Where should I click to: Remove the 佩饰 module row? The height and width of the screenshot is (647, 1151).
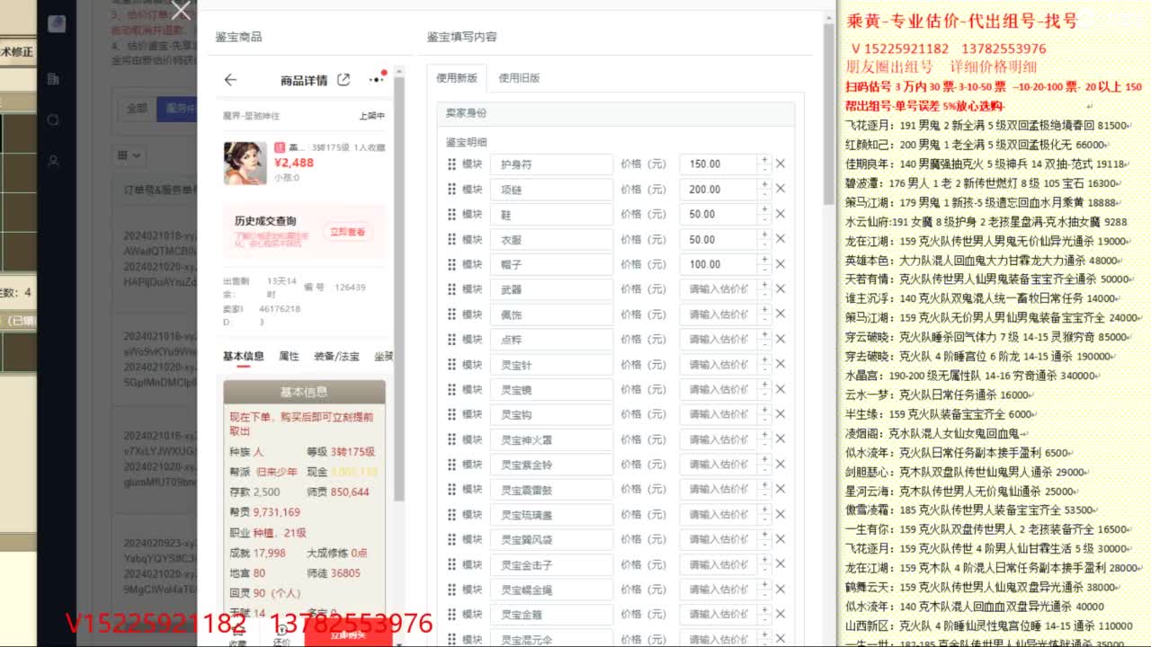pos(781,315)
